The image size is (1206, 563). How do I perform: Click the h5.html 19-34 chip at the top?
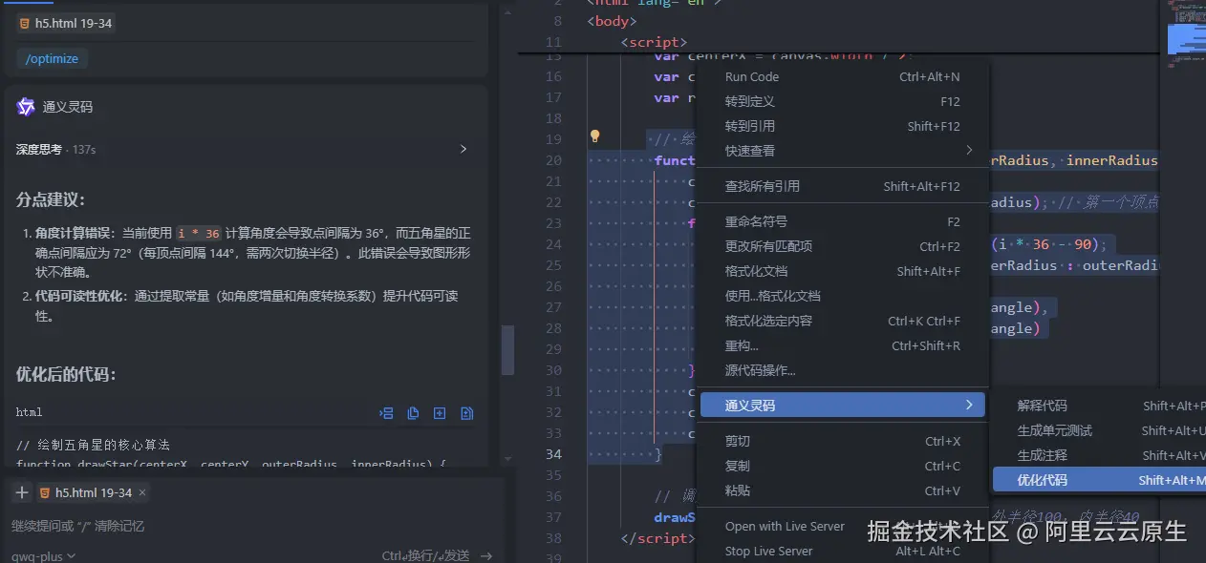(66, 23)
